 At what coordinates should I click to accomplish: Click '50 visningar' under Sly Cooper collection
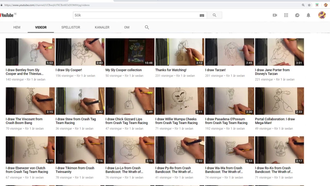[114, 76]
